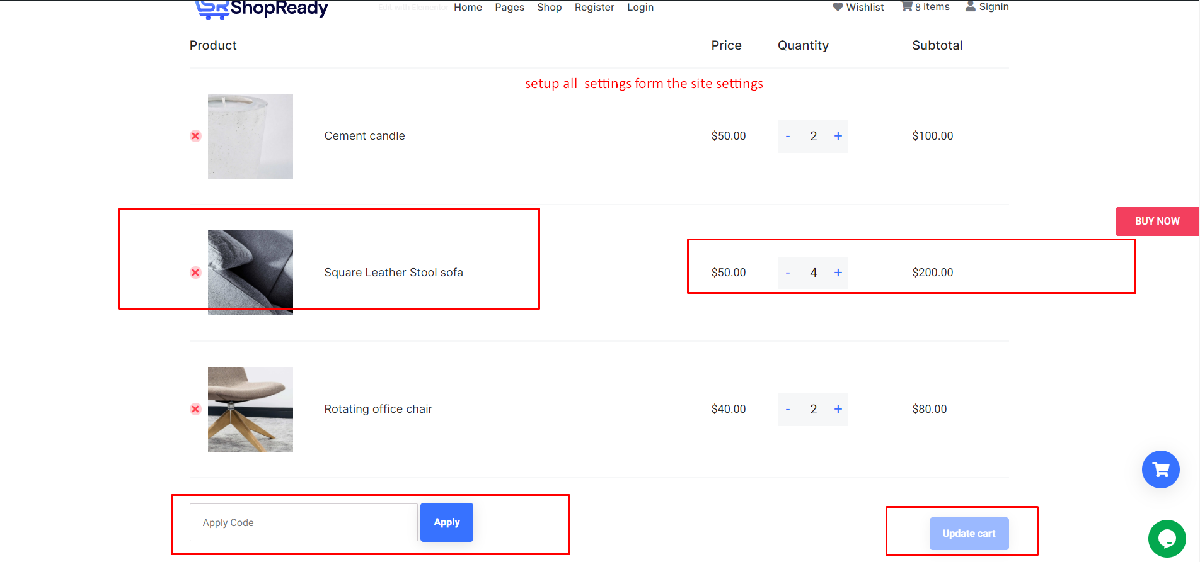
Task: Open the green chat bubble widget
Action: [x=1167, y=539]
